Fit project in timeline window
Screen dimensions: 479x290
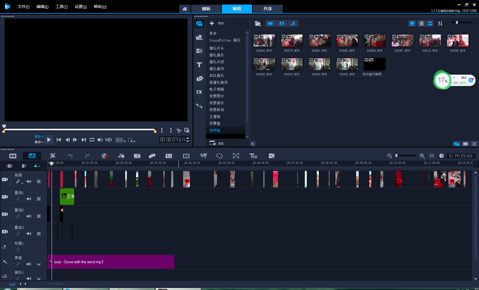tap(432, 156)
